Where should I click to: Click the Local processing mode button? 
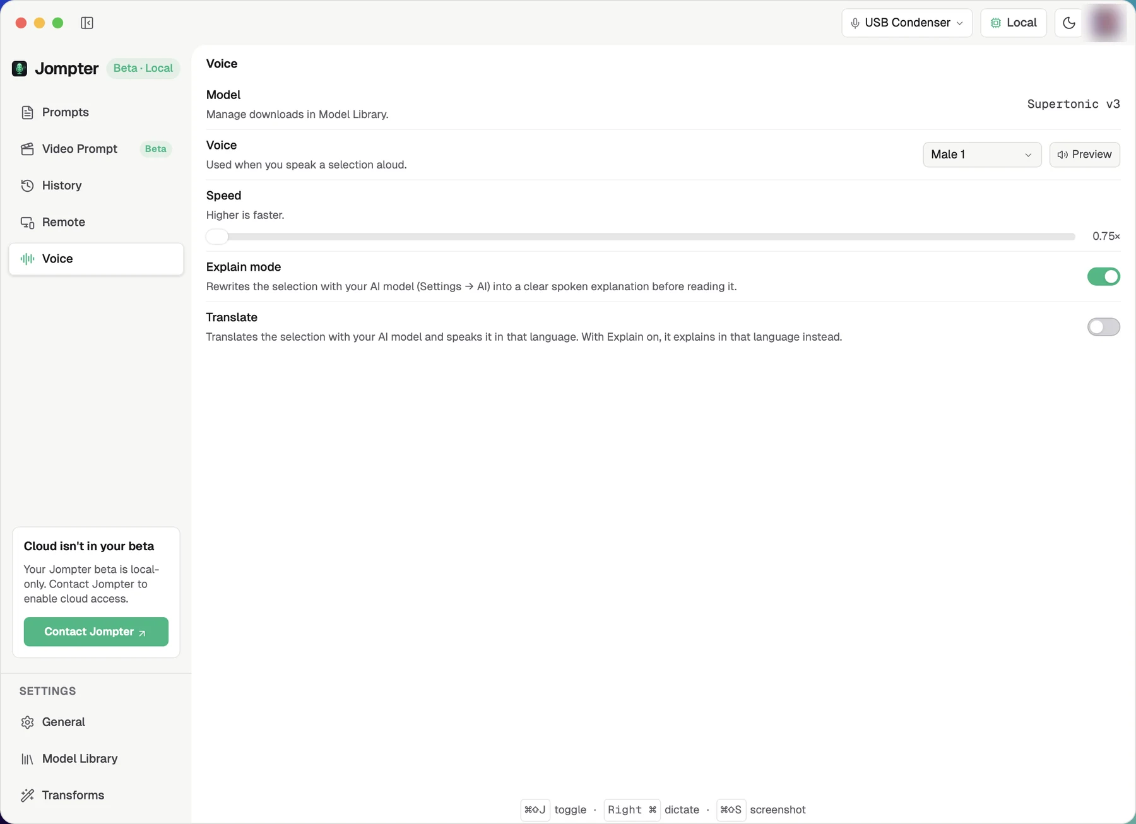pyautogui.click(x=1014, y=23)
